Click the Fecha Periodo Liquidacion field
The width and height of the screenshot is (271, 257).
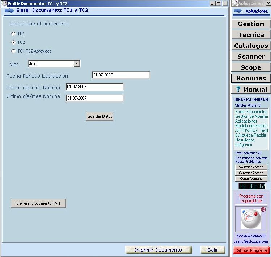click(x=121, y=75)
